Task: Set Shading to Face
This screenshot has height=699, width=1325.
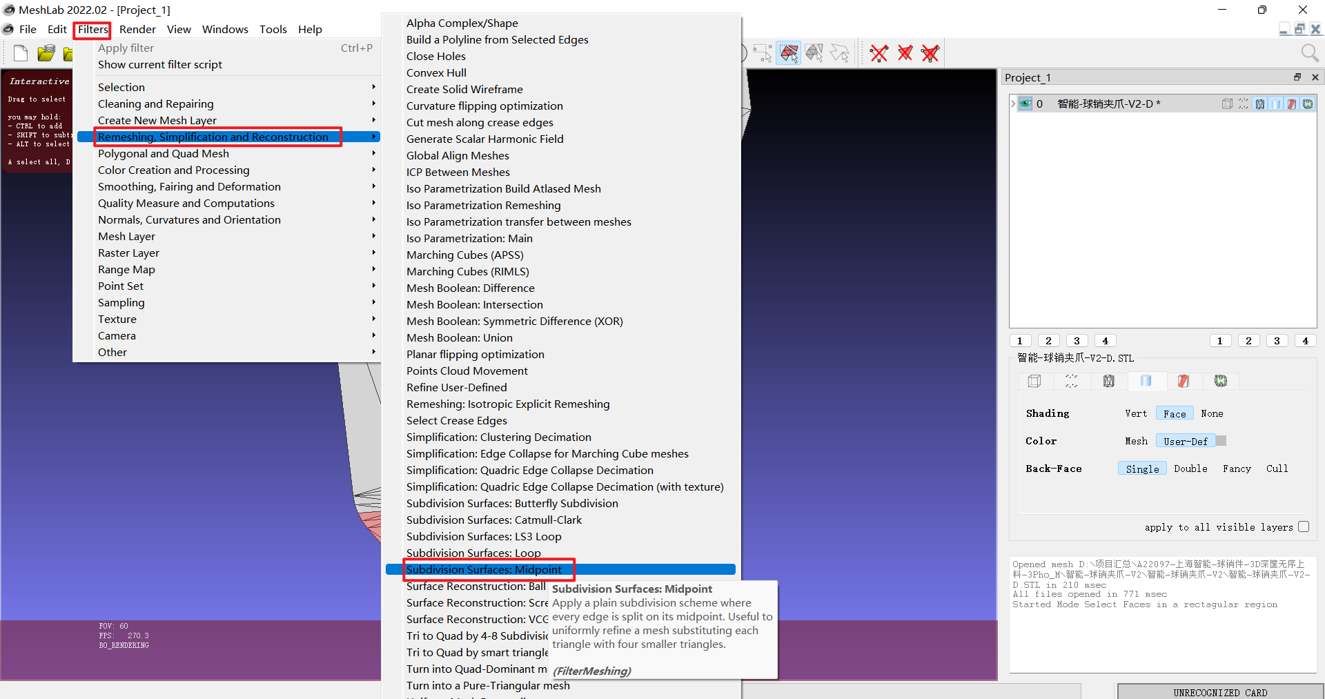Action: [x=1175, y=413]
